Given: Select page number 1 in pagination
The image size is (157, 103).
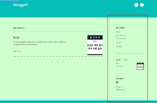Looking at the screenshot, I should point(58,61).
